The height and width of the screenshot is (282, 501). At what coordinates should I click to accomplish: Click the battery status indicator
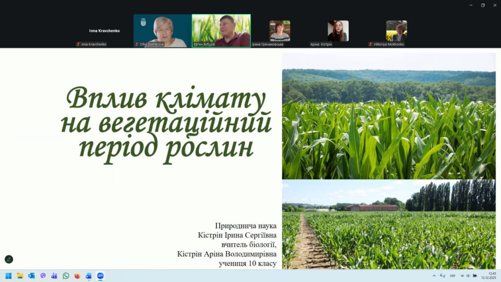[475, 275]
